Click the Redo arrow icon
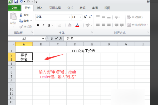Image resolution: width=158 pixels, height=105 pixels. [x=29, y=1]
